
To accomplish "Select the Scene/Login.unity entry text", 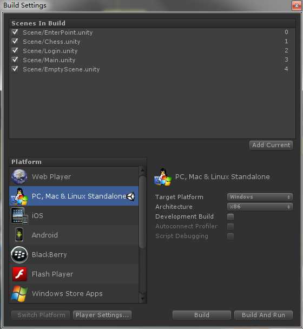I will (50, 51).
